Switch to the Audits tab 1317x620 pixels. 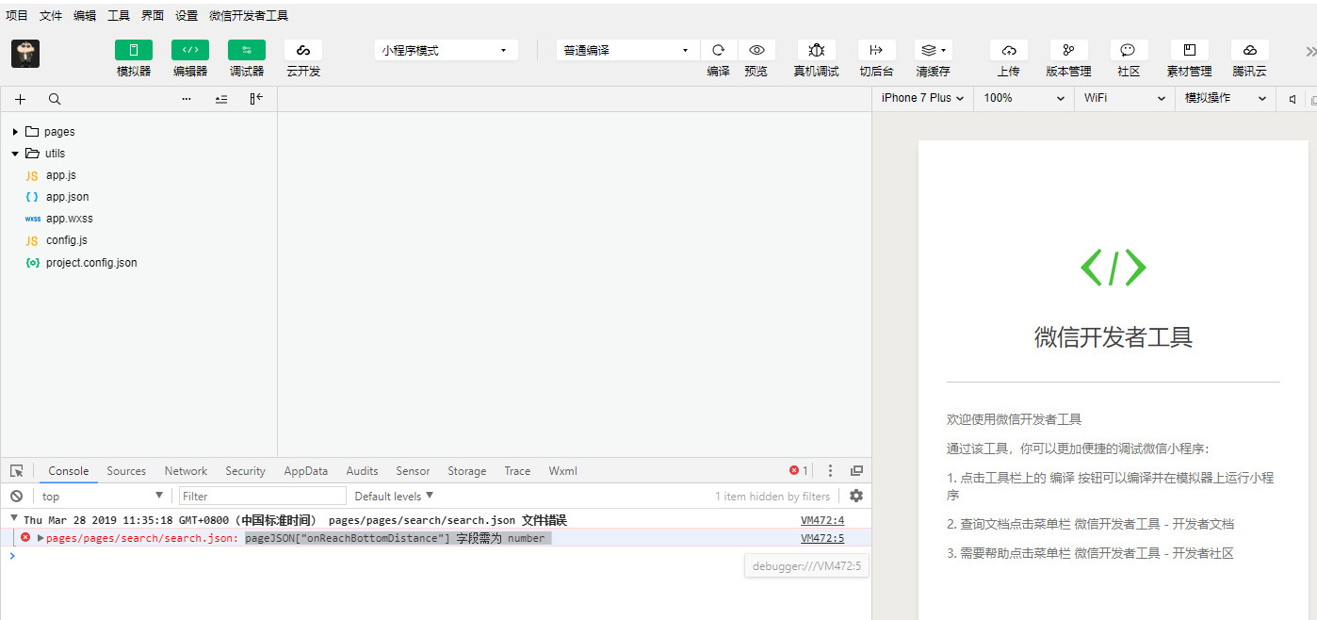(362, 471)
